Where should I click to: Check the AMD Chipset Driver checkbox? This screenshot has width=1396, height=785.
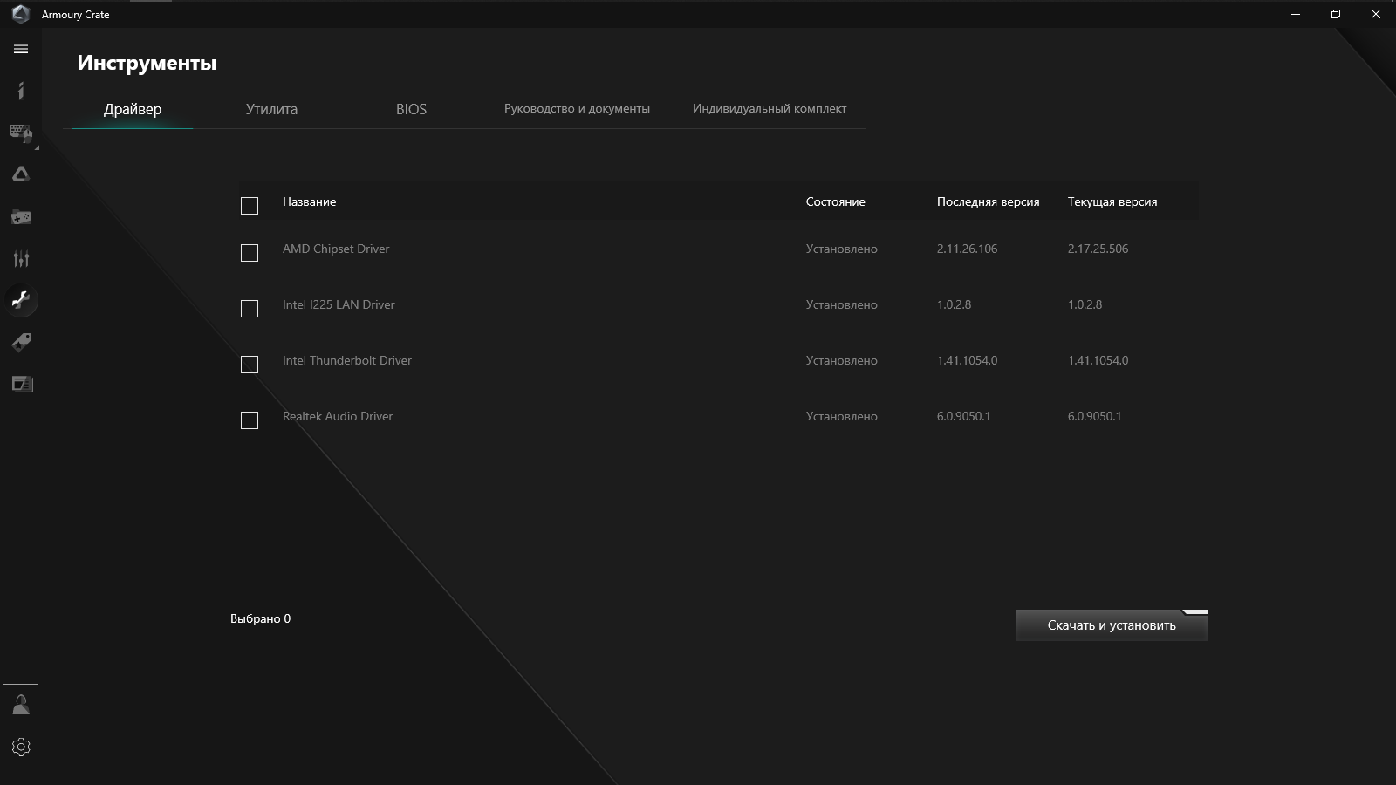pyautogui.click(x=250, y=253)
